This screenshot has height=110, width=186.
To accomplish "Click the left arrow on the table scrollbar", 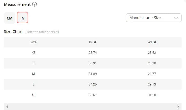I will (x=7, y=107).
